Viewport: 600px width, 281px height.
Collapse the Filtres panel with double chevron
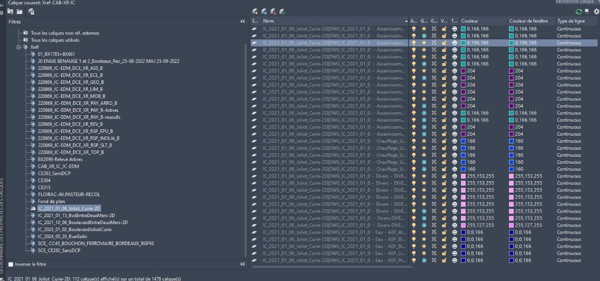click(243, 22)
